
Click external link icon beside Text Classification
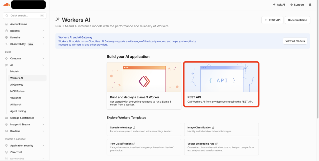click(133, 144)
